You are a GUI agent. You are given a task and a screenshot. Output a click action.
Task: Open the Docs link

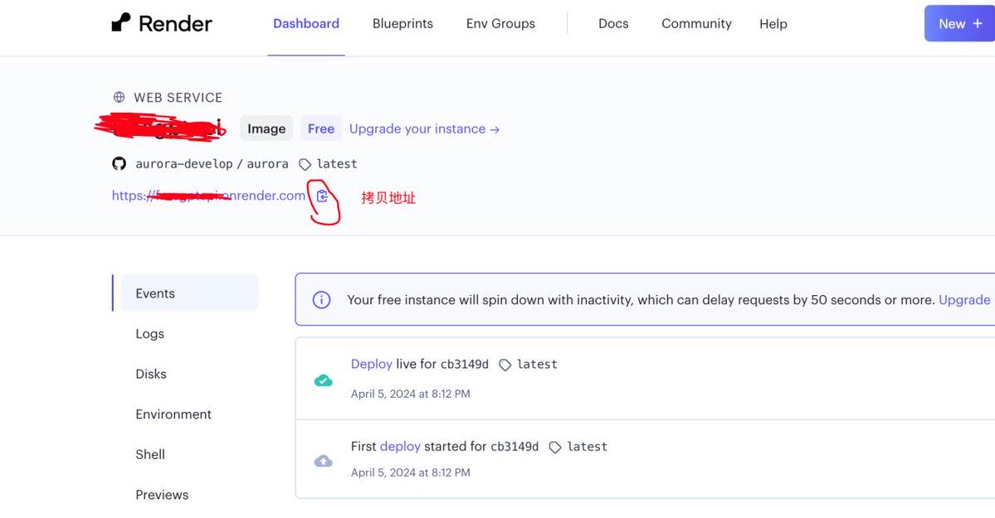pyautogui.click(x=613, y=23)
